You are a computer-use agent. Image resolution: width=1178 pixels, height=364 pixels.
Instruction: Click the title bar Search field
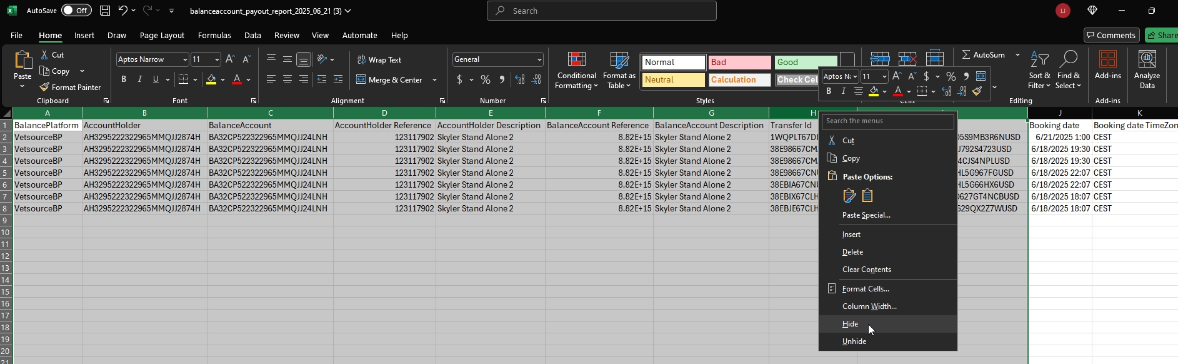point(601,11)
